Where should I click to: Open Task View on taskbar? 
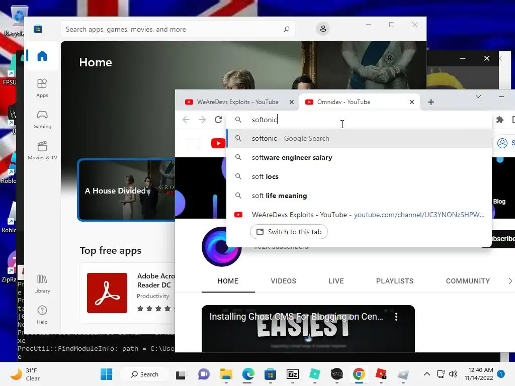[181, 374]
